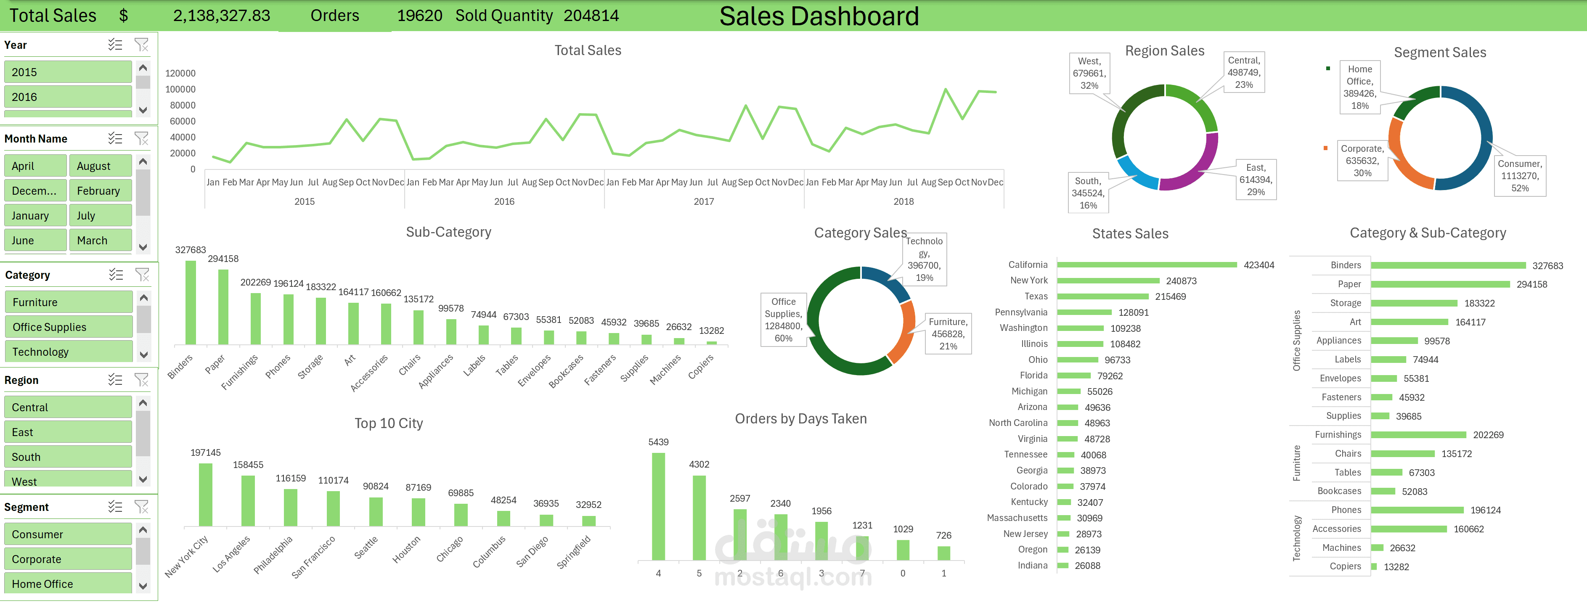Click multi-select icon on Year slicer

click(115, 44)
